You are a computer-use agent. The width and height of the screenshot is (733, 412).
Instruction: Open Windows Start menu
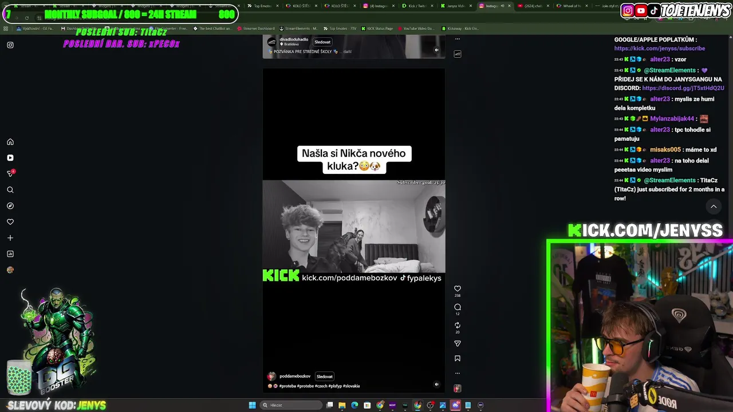(x=252, y=405)
